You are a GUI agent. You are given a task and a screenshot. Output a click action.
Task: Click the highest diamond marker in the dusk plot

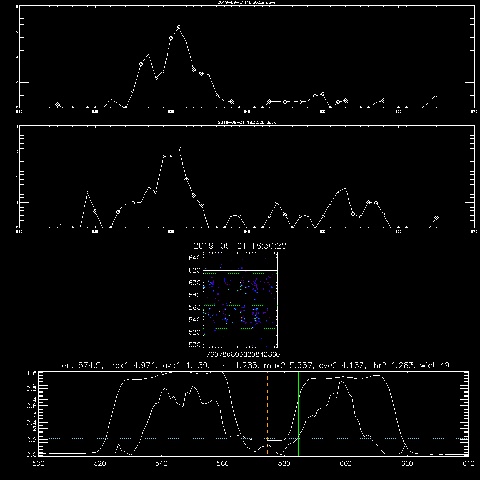click(x=179, y=147)
